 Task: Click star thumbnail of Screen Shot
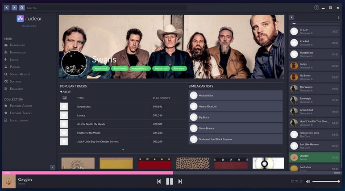click(64, 107)
